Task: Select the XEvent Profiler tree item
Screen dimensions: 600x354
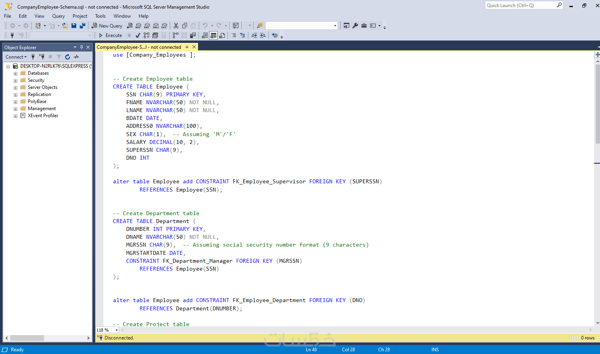Action: click(x=43, y=116)
